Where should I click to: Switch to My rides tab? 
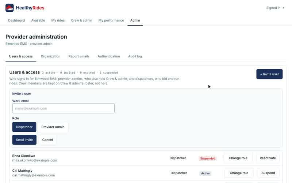click(x=58, y=20)
